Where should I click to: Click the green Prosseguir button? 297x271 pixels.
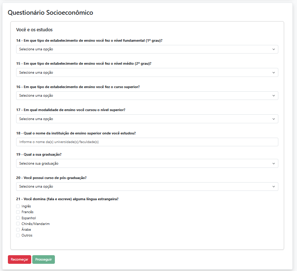click(43, 259)
